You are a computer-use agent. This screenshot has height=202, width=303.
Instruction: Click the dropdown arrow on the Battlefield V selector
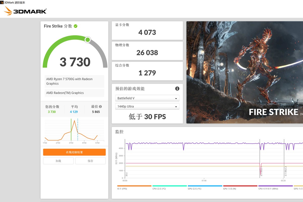click(176, 98)
